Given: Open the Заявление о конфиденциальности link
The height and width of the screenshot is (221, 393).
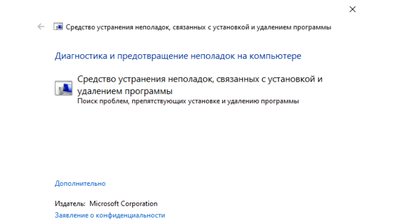Looking at the screenshot, I should pyautogui.click(x=110, y=215).
